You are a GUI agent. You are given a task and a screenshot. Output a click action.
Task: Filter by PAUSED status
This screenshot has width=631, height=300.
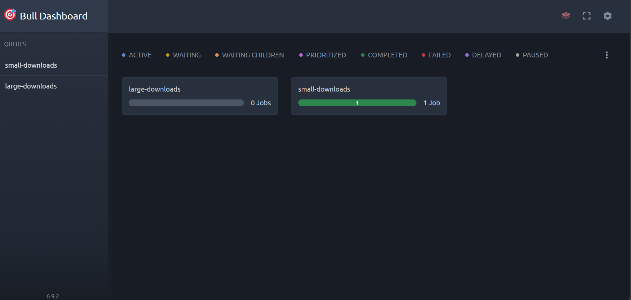point(532,55)
